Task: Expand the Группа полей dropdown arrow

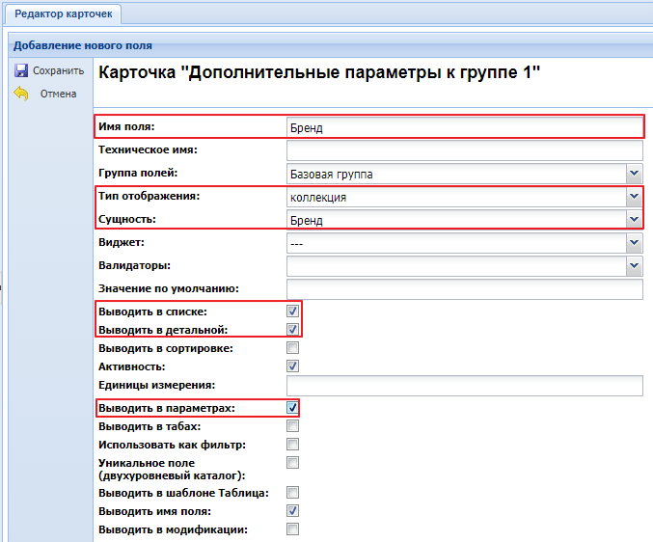Action: click(x=635, y=174)
